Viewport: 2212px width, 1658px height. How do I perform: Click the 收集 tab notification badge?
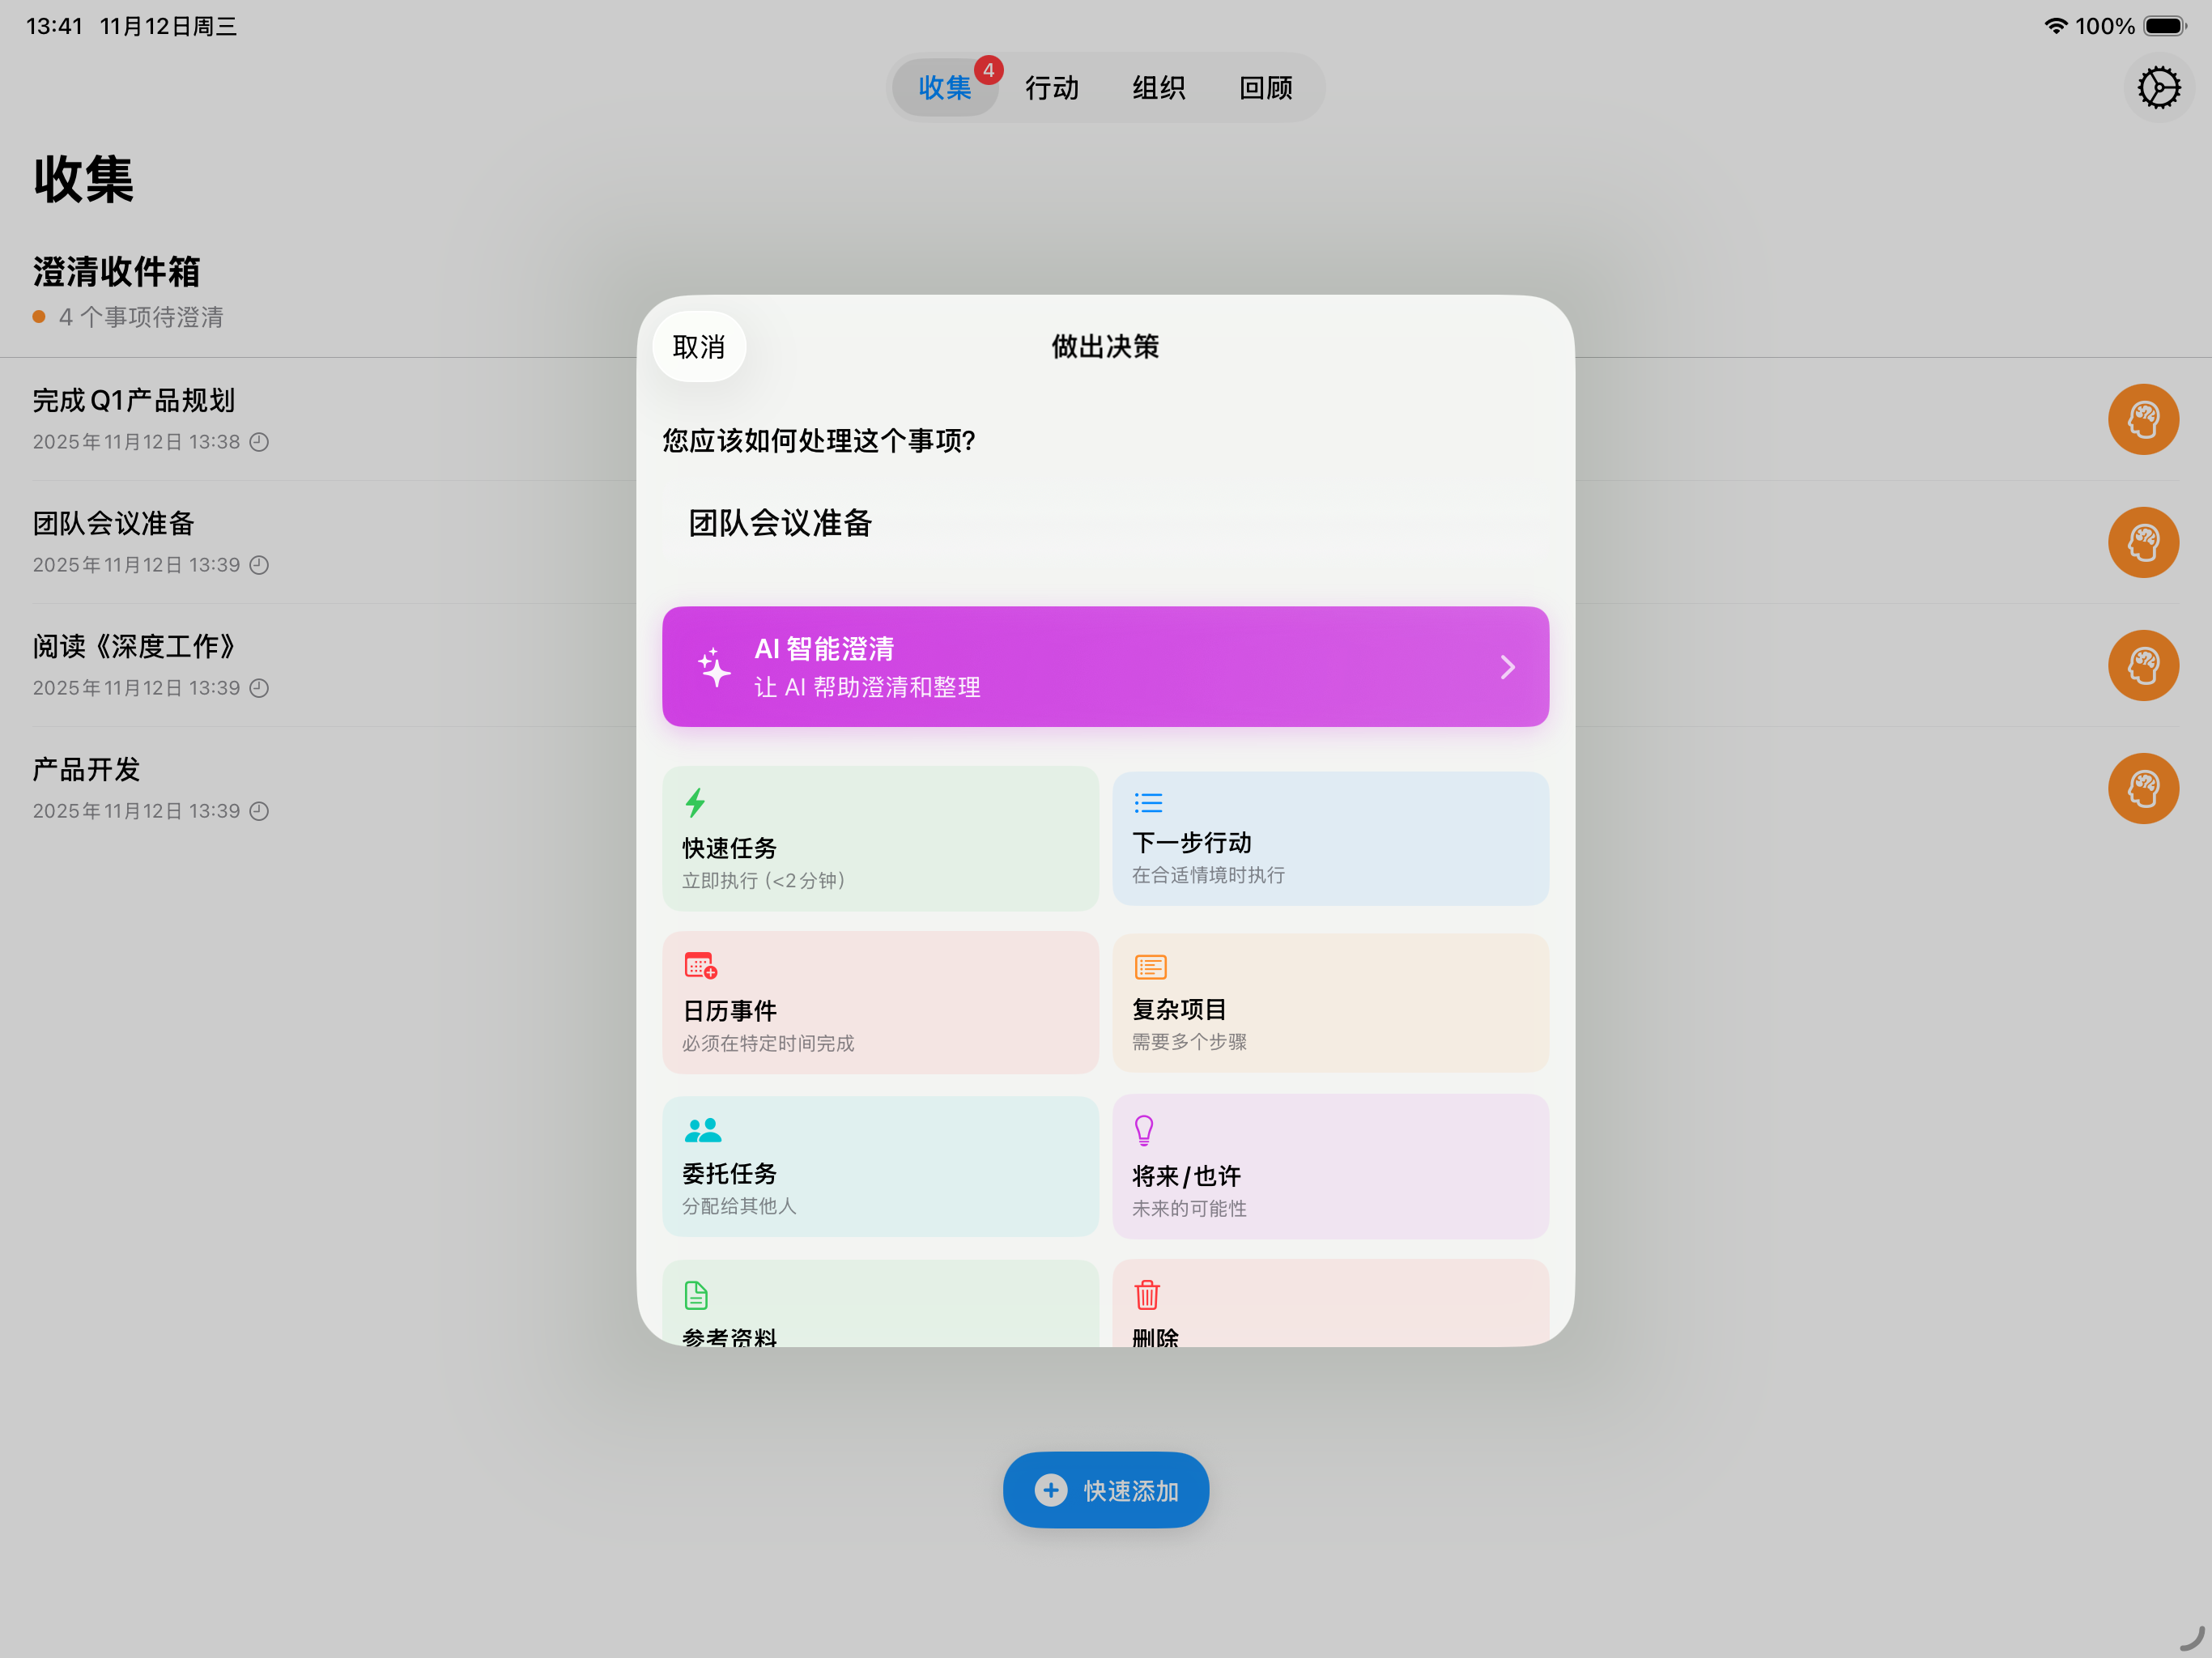click(x=988, y=70)
